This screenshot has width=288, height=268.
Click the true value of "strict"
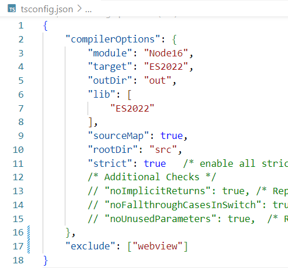coord(154,163)
